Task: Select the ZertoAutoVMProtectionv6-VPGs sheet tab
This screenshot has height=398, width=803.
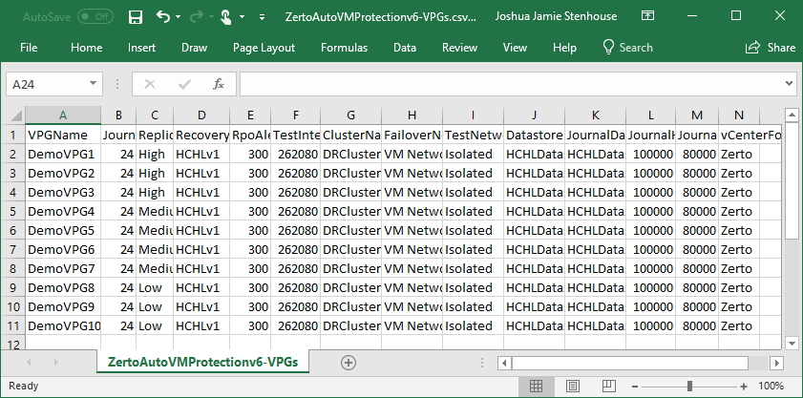Action: pos(202,362)
